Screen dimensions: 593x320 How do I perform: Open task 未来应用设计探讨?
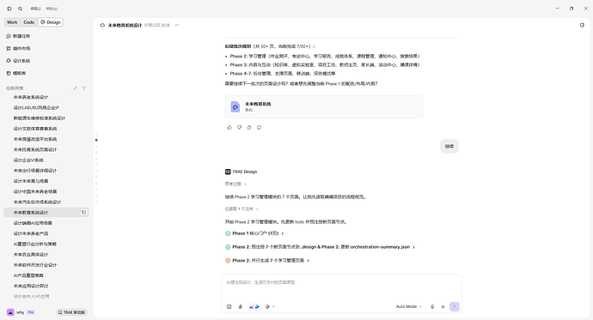(31, 286)
